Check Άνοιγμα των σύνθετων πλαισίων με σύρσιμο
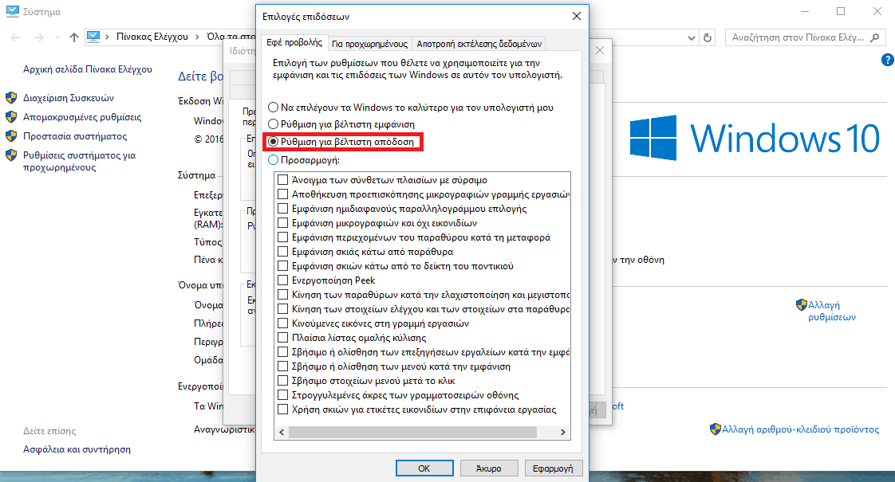Image resolution: width=895 pixels, height=482 pixels. [x=282, y=180]
